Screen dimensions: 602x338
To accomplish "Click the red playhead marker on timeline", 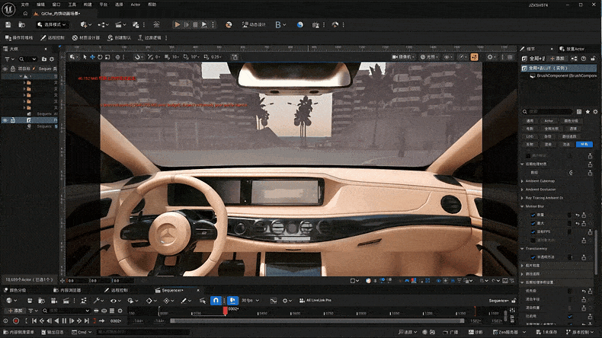I will pyautogui.click(x=226, y=311).
